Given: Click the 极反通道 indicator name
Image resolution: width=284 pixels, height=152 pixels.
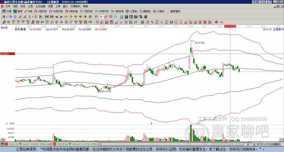Looking at the screenshot, I should click(x=20, y=29).
